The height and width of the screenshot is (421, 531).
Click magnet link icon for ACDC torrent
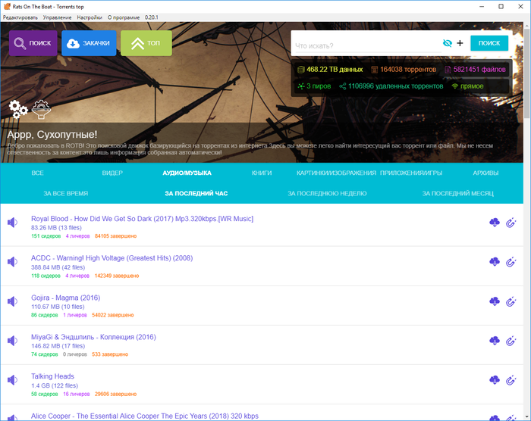tap(511, 262)
